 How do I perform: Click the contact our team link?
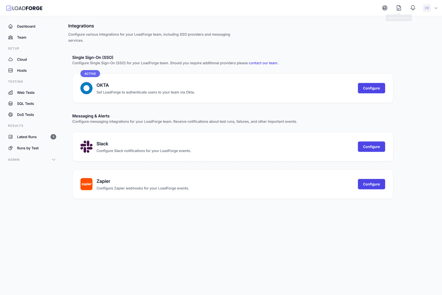click(x=263, y=63)
